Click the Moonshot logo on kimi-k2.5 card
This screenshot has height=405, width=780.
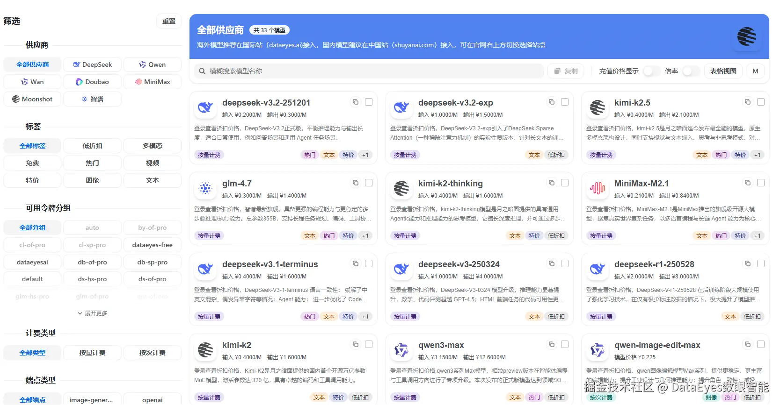click(x=598, y=107)
